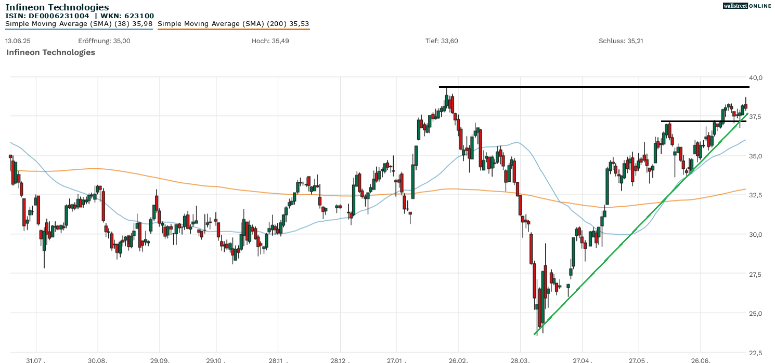The image size is (775, 363).
Task: Click the 27,5 price axis label
Action: [x=756, y=274]
